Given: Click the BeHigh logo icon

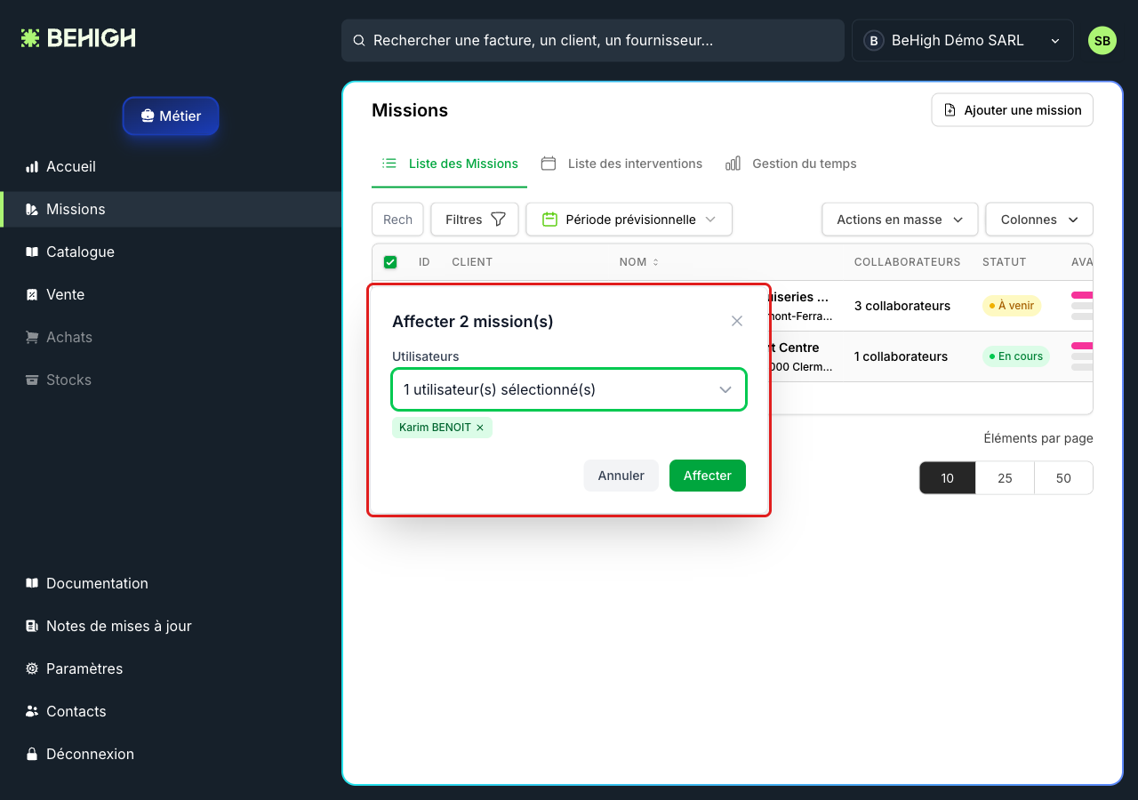Looking at the screenshot, I should pyautogui.click(x=30, y=38).
